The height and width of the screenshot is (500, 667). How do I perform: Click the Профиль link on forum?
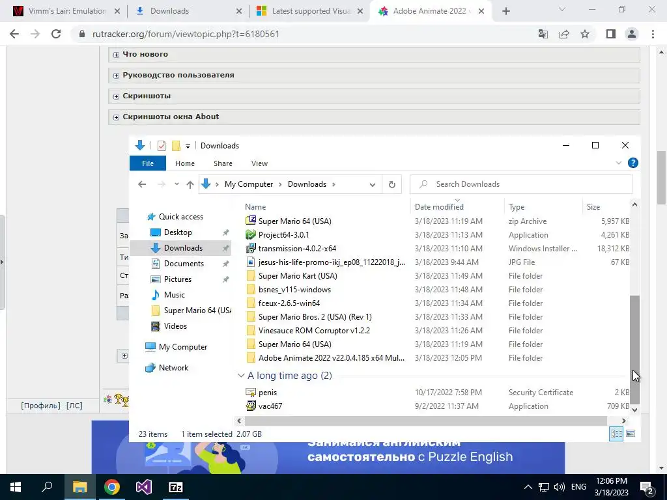point(40,406)
